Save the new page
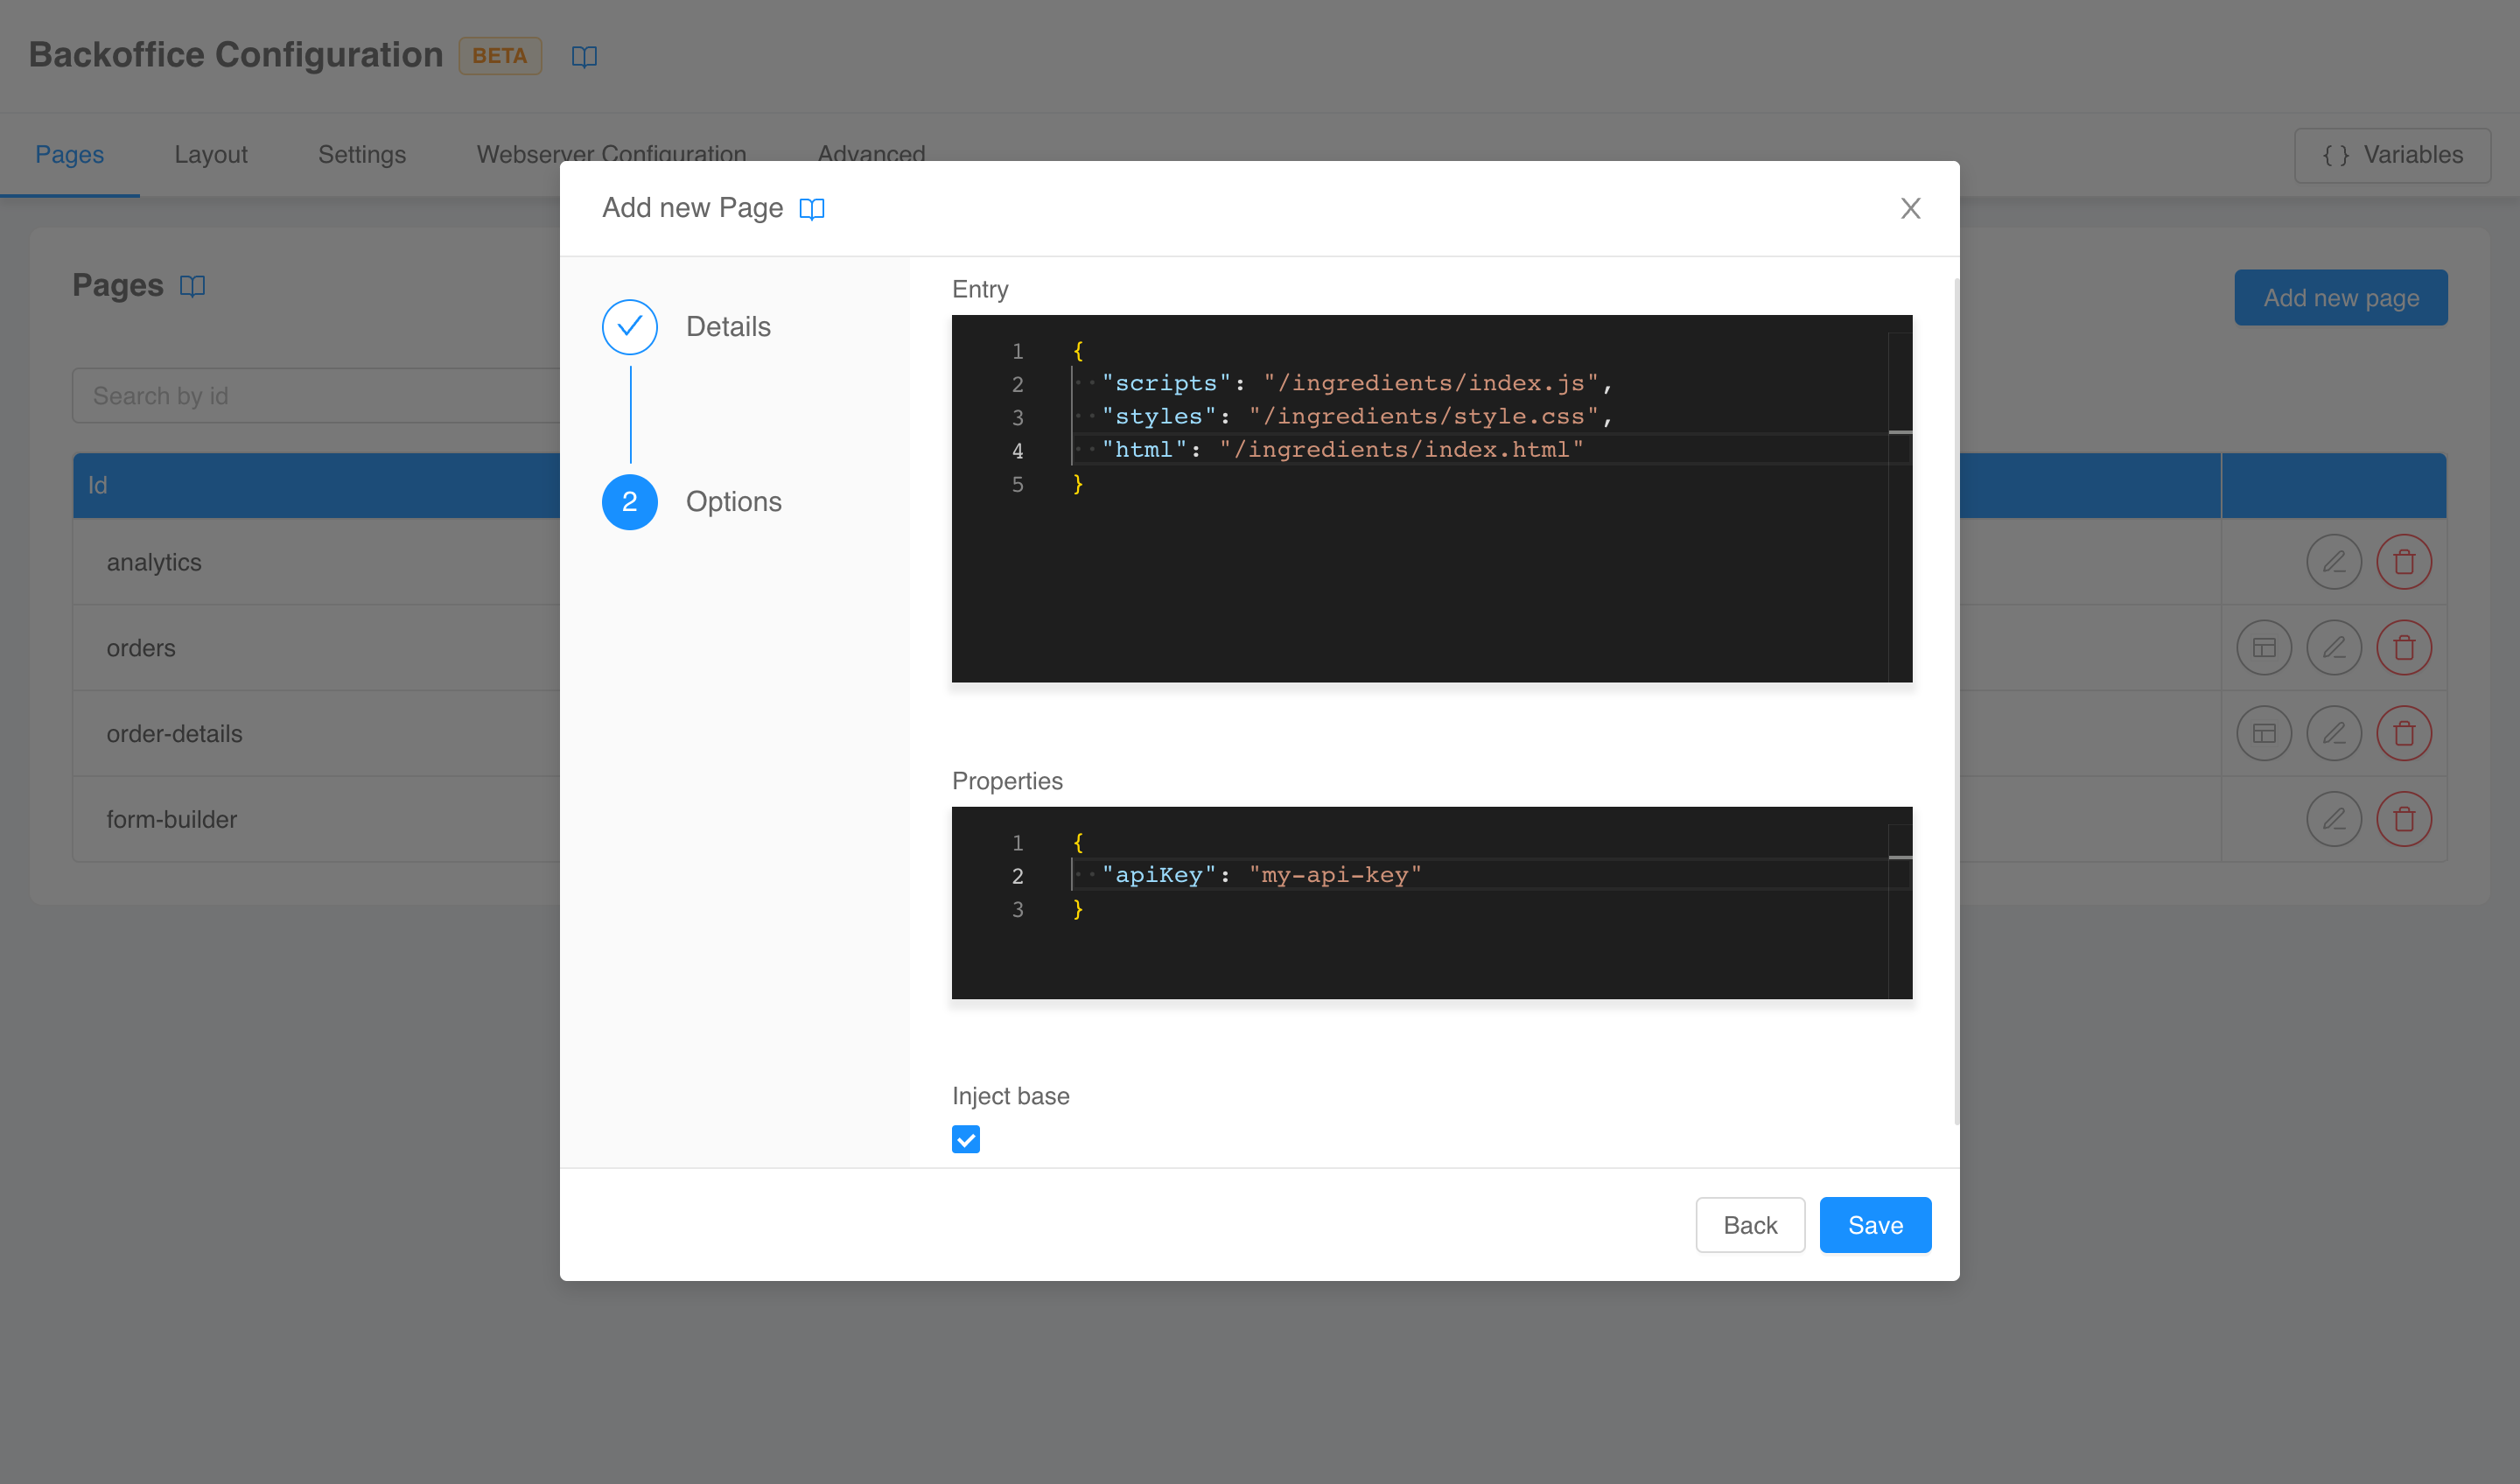This screenshot has width=2520, height=1484. tap(1874, 1224)
